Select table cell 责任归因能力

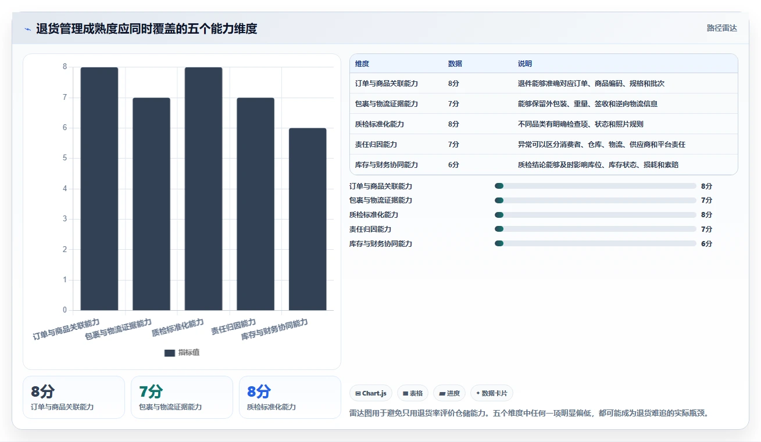tap(376, 145)
